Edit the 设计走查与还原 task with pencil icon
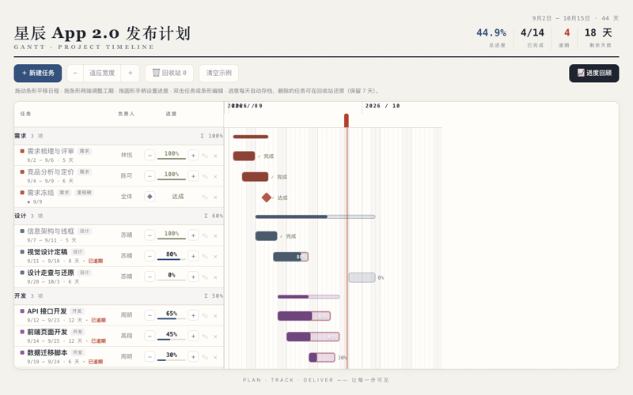The width and height of the screenshot is (633, 395). coord(205,277)
